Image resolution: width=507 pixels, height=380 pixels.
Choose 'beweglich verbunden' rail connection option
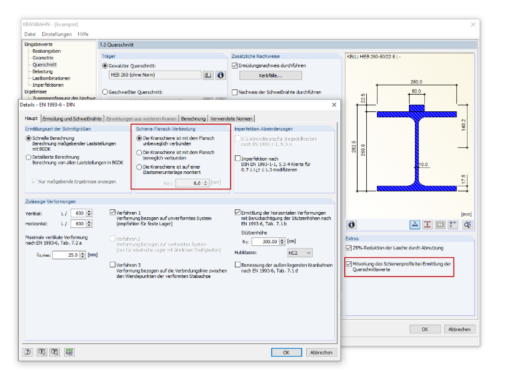pos(139,153)
